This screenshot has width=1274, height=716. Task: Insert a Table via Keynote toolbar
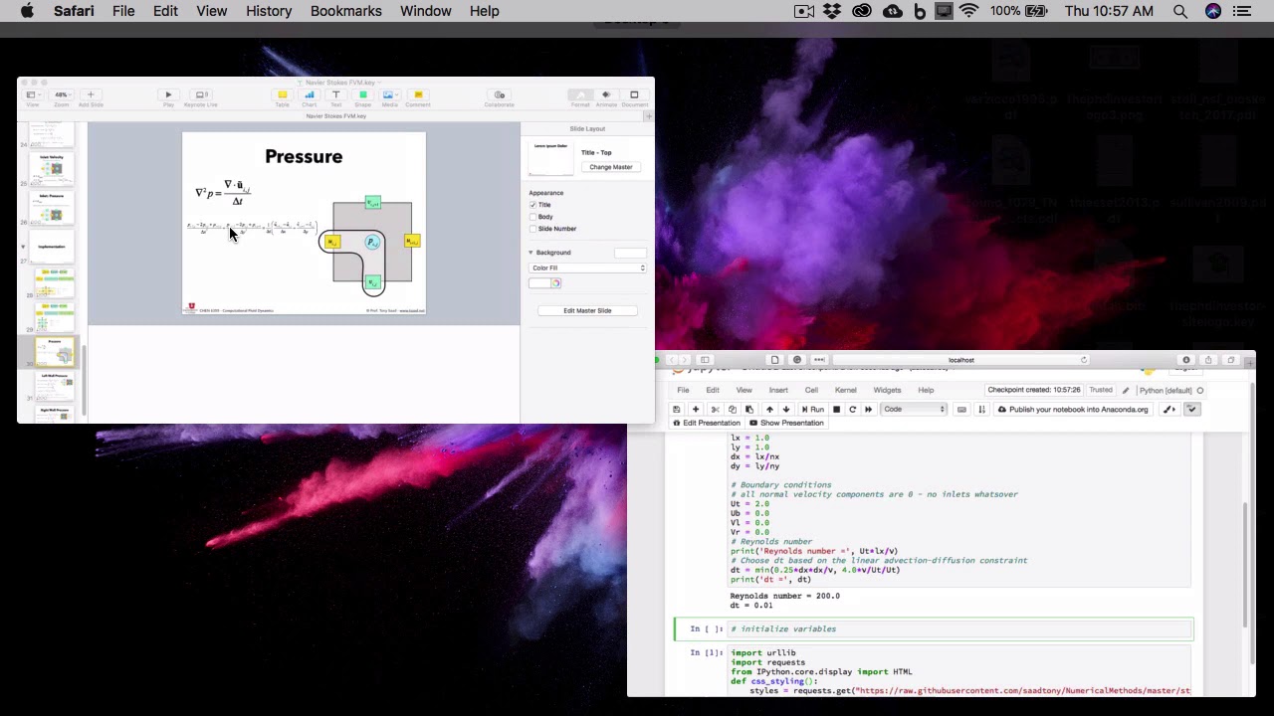tap(283, 95)
